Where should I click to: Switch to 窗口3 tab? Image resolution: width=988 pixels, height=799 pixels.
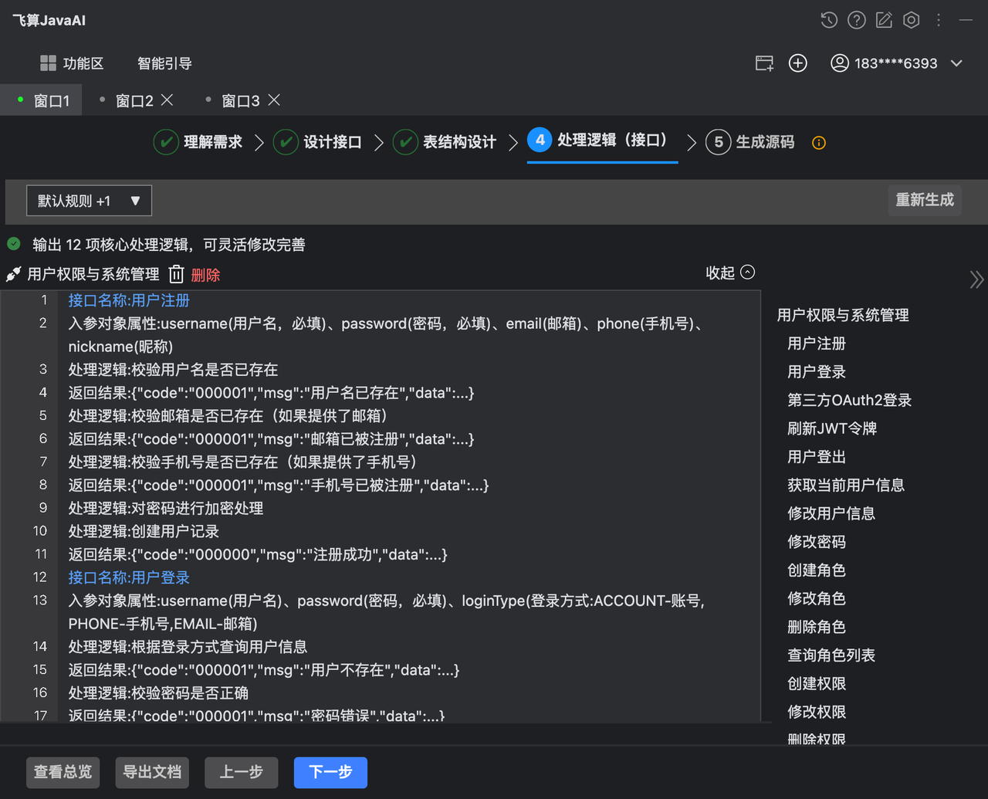(x=241, y=101)
